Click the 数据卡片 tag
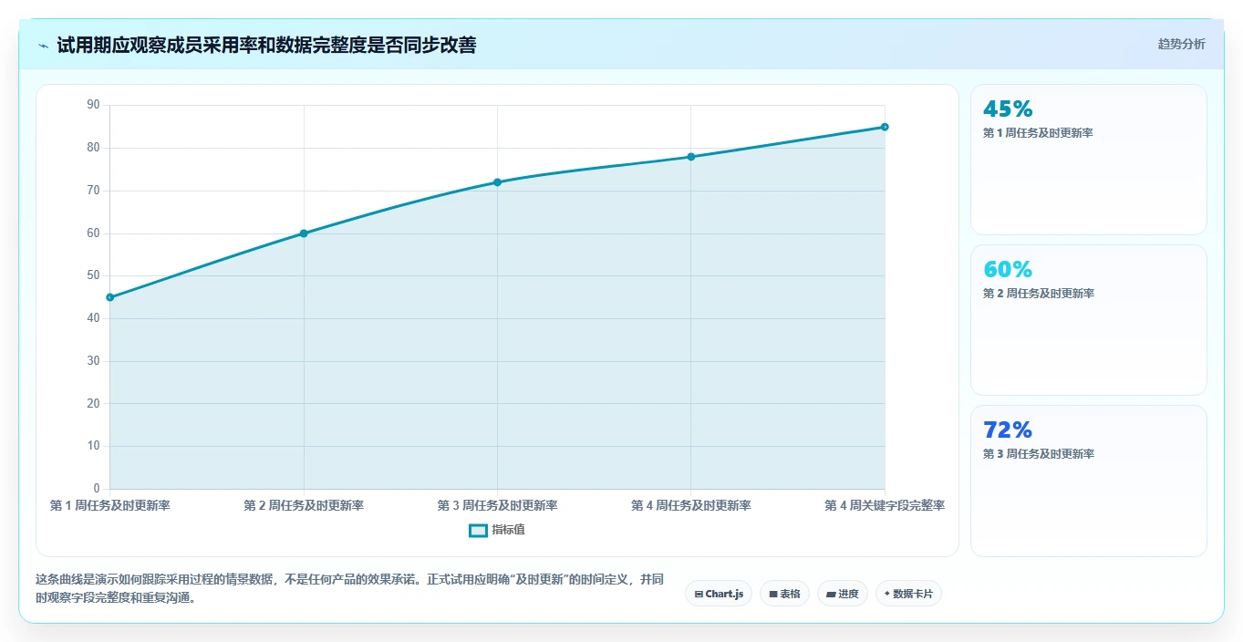Screen dimensions: 1243x642 point(908,594)
